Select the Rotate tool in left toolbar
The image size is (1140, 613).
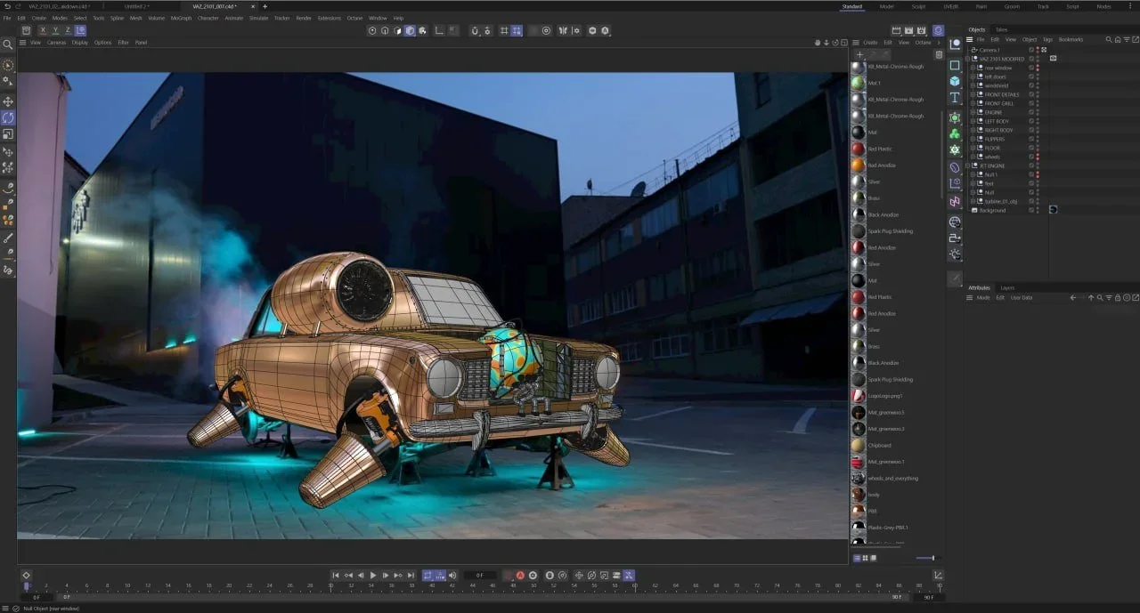tap(8, 117)
